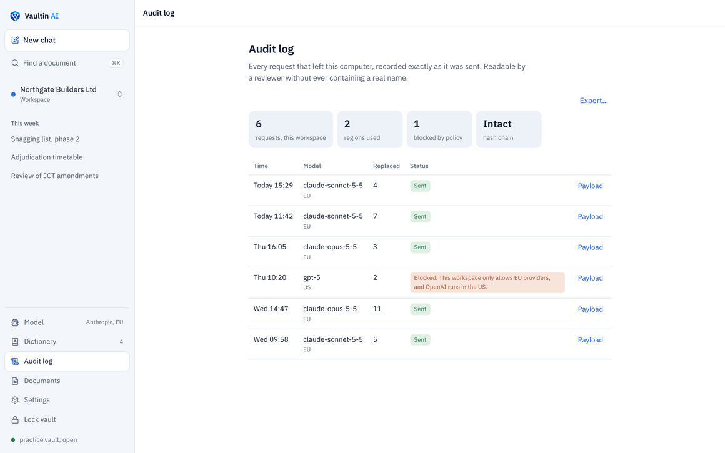Focus the Find a document search field
Image resolution: width=725 pixels, height=453 pixels.
click(x=67, y=63)
